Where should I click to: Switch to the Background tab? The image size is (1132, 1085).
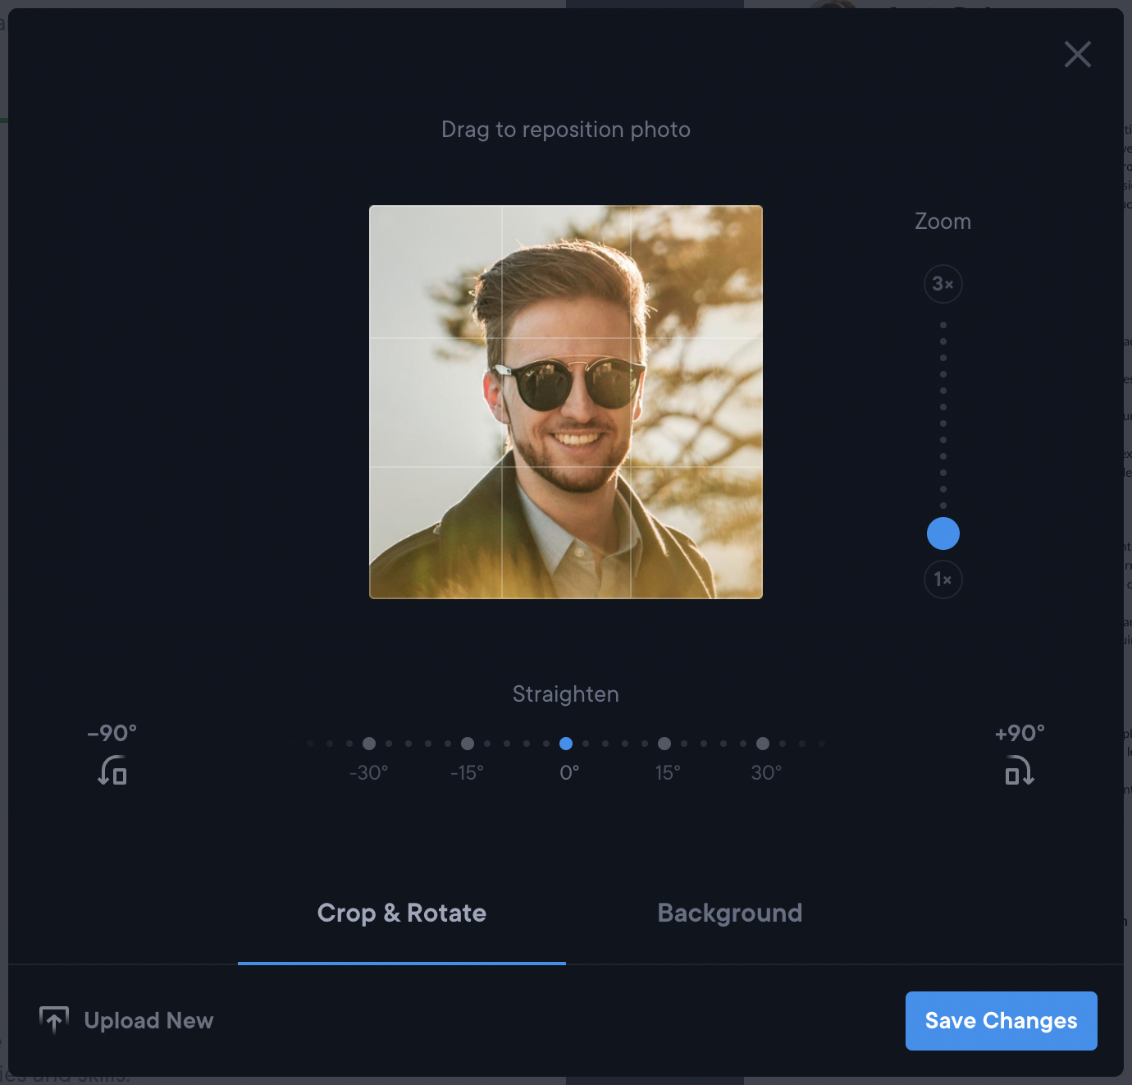tap(729, 913)
